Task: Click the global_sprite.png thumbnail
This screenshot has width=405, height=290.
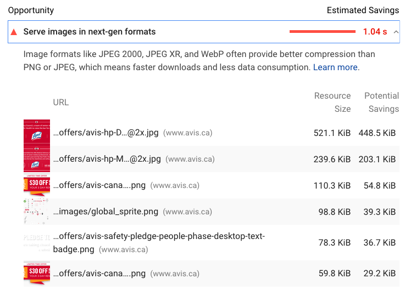Action: tap(37, 212)
